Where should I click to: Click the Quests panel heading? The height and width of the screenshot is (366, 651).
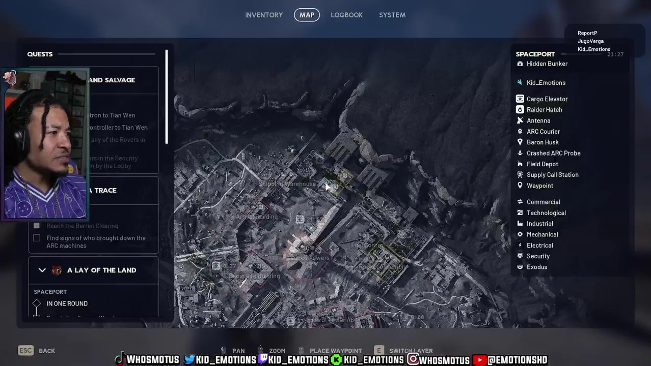tap(40, 54)
